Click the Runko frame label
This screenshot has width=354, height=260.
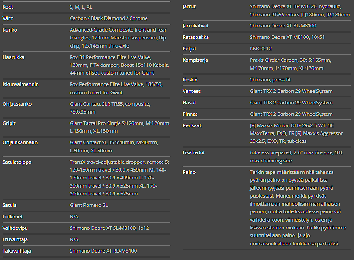[x=10, y=30]
